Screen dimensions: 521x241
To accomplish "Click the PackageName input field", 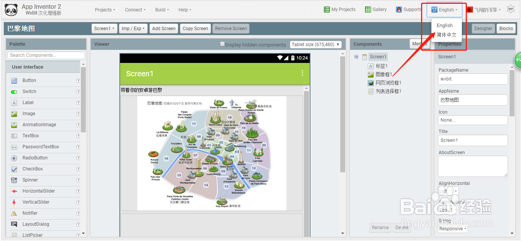I will pos(473,79).
